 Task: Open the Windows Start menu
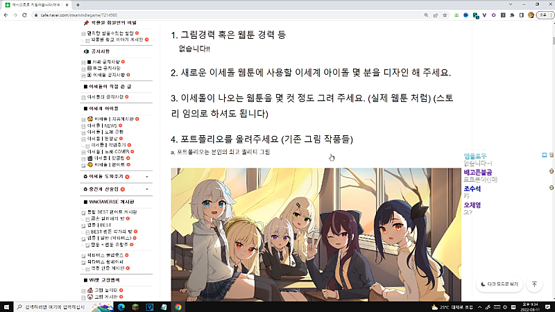(6, 307)
